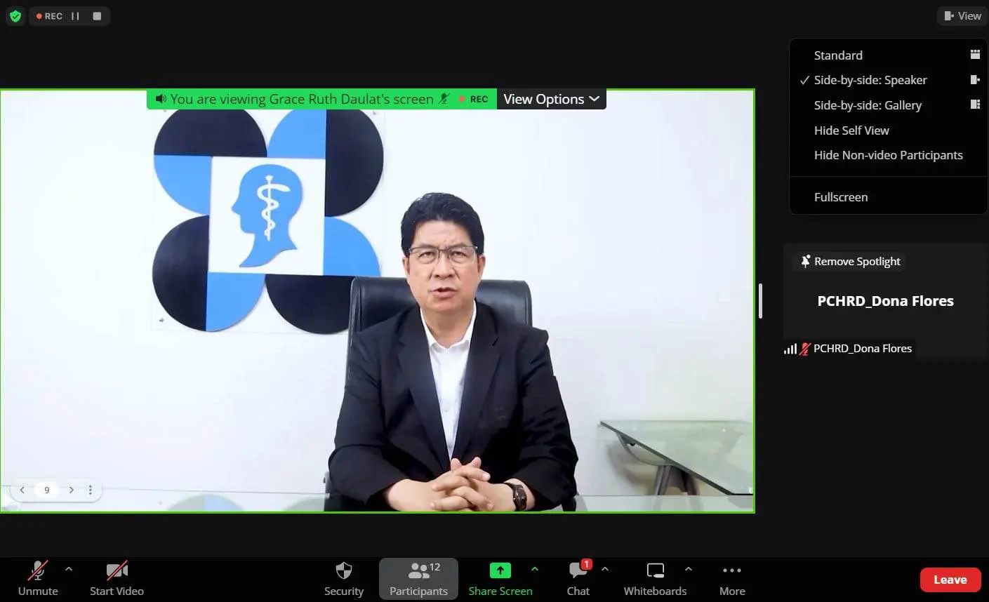This screenshot has height=602, width=989.
Task: Click the red REC label in the sharing banner
Action: click(474, 99)
